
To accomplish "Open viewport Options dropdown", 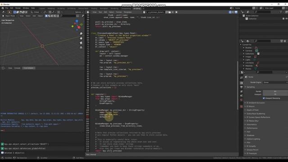I will (79, 12).
